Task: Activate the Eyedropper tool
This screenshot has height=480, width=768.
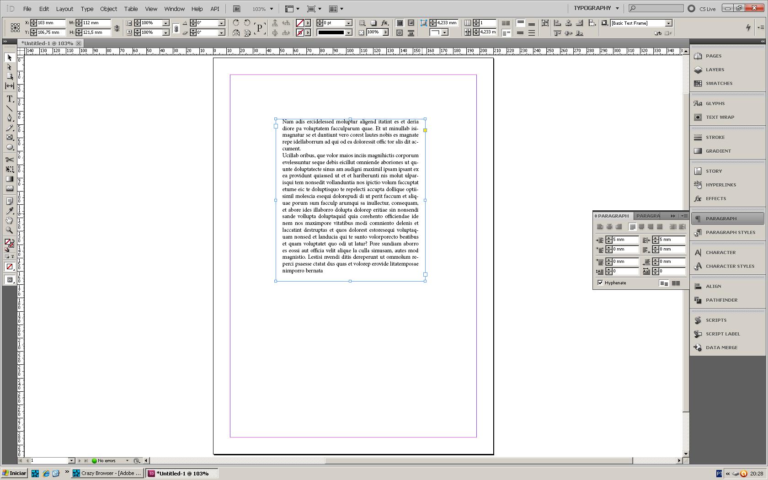Action: pyautogui.click(x=9, y=211)
